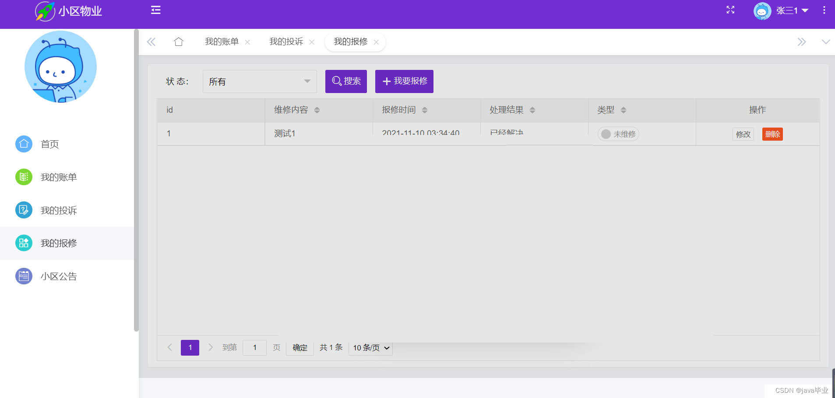
Task: Click the teal 我的报修 sidebar icon
Action: tap(24, 243)
